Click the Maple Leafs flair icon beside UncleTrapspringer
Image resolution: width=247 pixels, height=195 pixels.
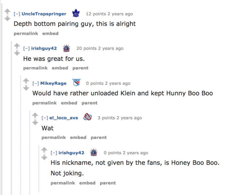click(x=76, y=14)
